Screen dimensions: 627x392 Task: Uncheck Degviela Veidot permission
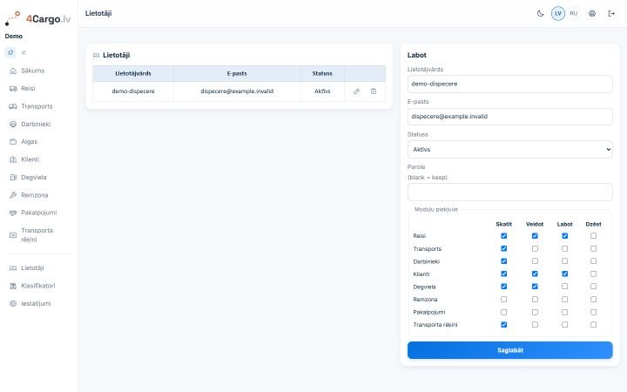535,287
